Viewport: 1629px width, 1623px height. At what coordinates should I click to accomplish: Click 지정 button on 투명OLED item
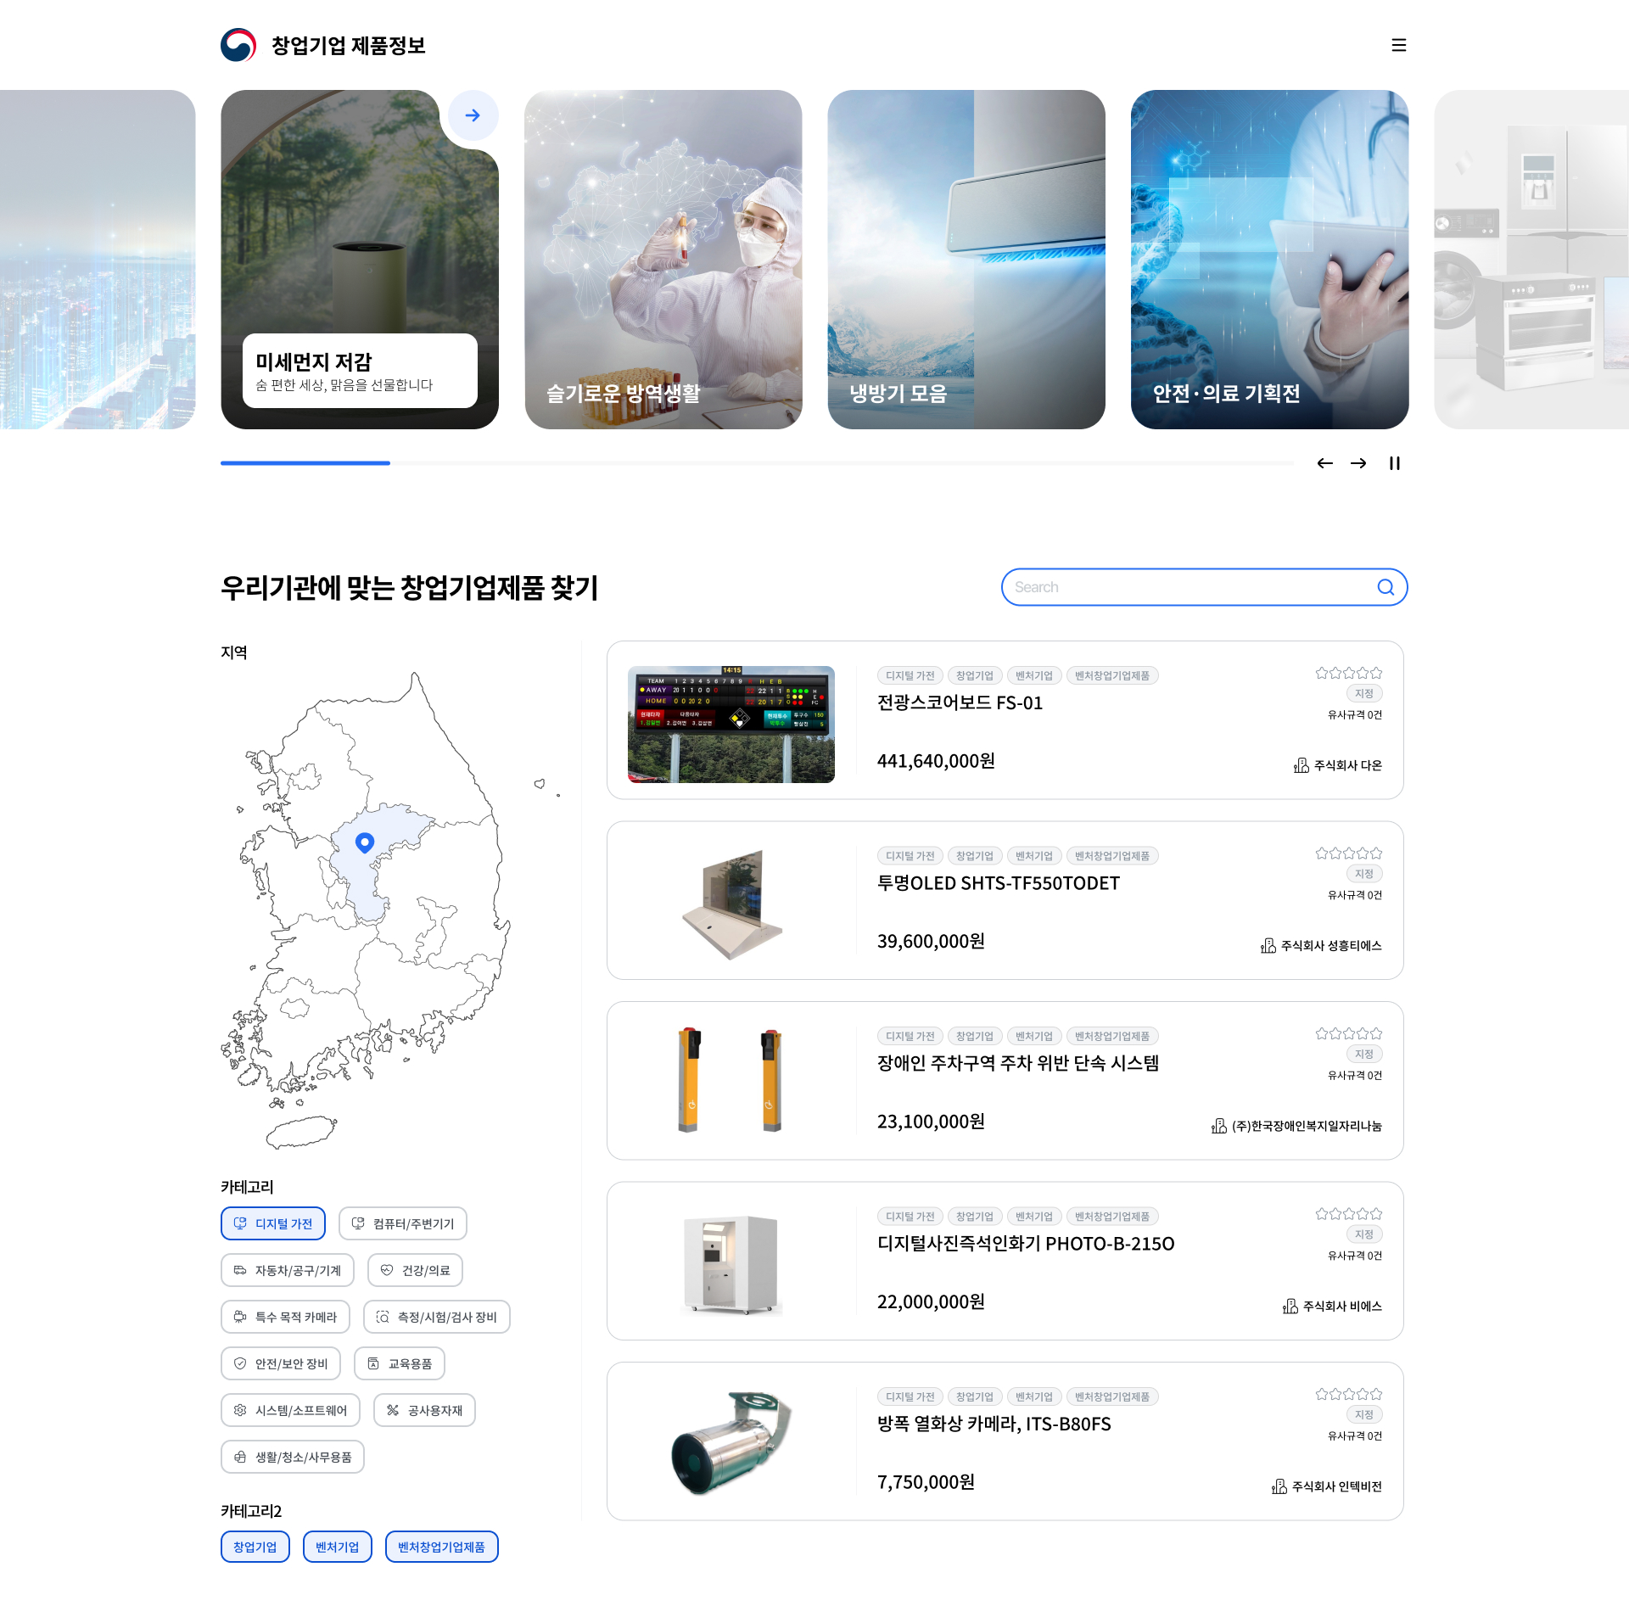coord(1363,874)
